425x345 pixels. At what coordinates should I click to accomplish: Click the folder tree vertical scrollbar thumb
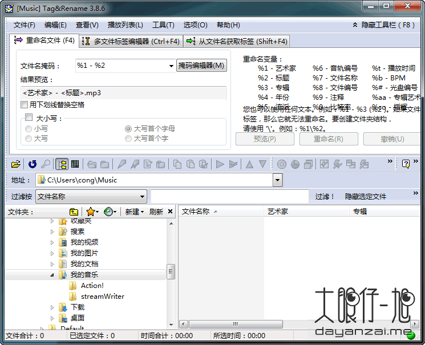tap(171, 271)
